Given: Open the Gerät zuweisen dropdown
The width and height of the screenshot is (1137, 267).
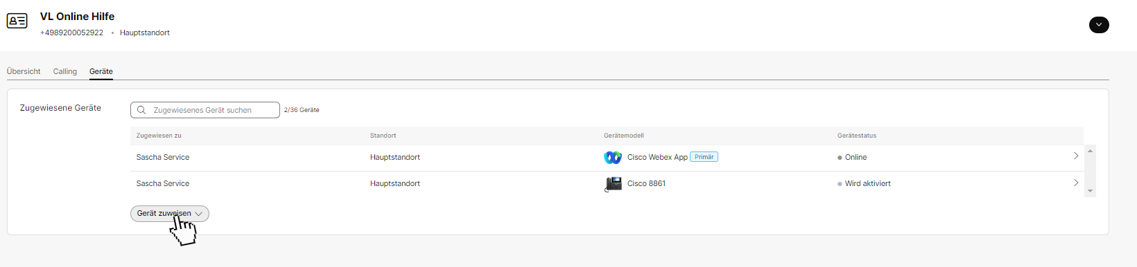Looking at the screenshot, I should point(170,214).
